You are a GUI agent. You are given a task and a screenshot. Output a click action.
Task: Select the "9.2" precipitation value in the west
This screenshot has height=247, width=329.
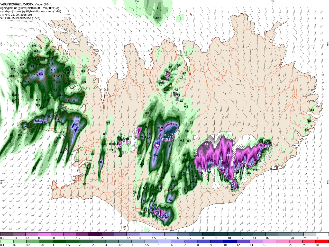[x=37, y=121]
